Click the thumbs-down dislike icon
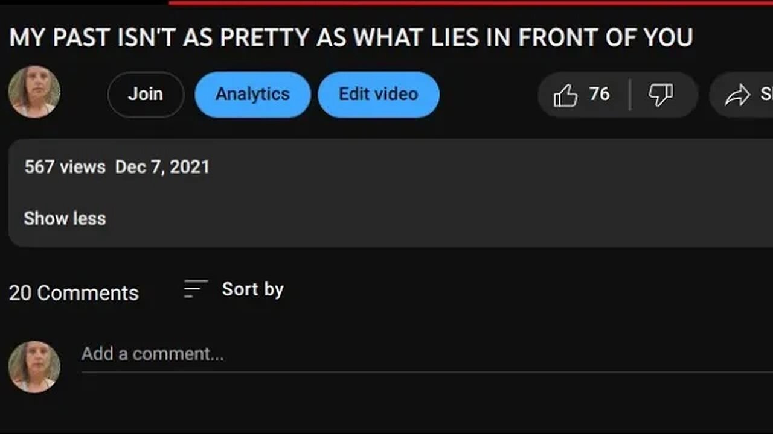This screenshot has height=434, width=773. pyautogui.click(x=660, y=95)
